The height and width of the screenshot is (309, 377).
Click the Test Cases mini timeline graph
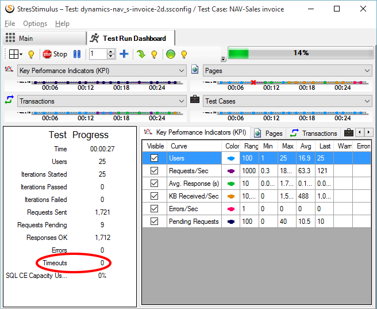point(281,116)
